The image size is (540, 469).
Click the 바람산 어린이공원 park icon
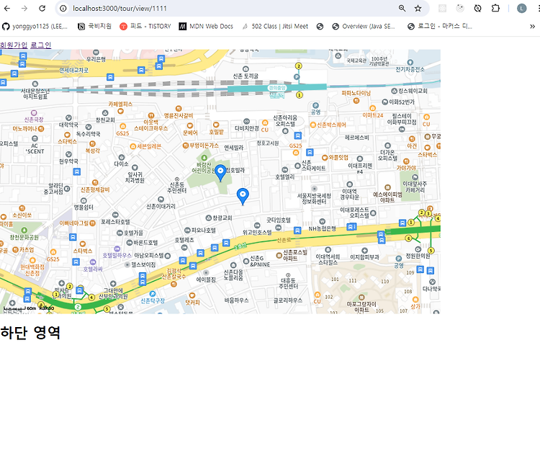click(204, 158)
